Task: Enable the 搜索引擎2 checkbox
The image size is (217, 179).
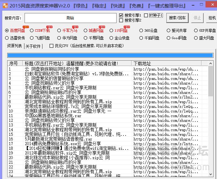Action: [121, 20]
